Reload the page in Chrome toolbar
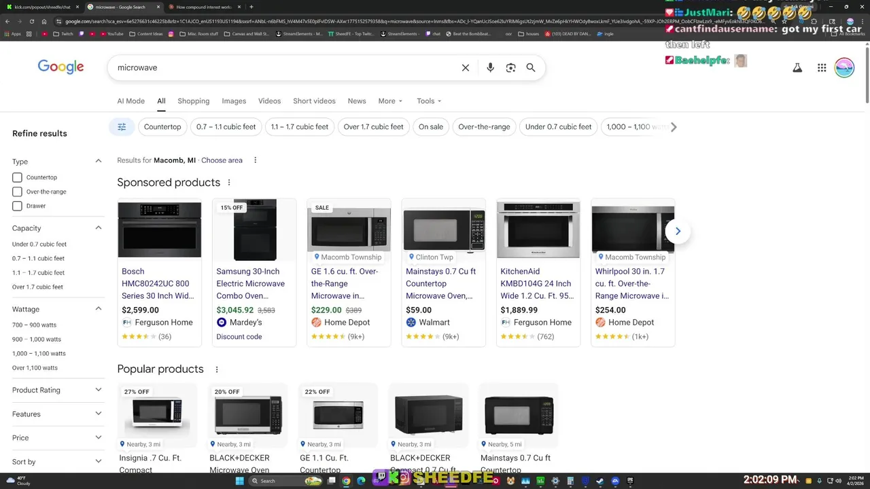This screenshot has width=870, height=489. [x=31, y=21]
